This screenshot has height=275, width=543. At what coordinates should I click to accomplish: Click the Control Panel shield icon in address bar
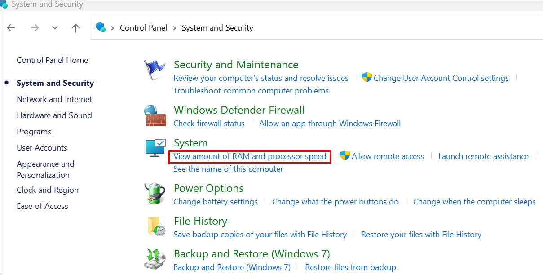click(101, 28)
